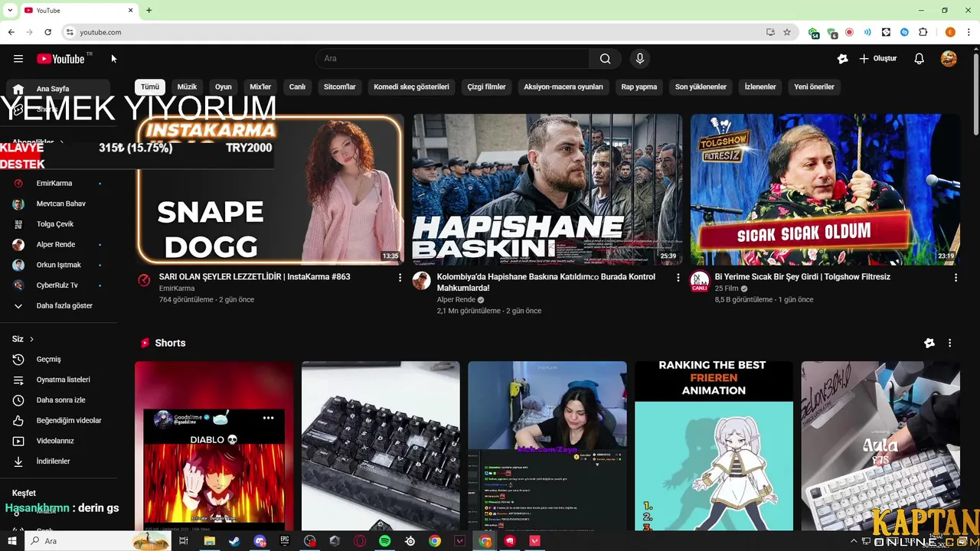Open Ana Sayfa in the sidebar
This screenshot has width=980, height=551.
pyautogui.click(x=60, y=89)
